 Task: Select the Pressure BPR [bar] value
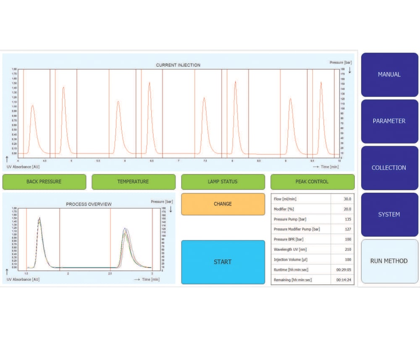click(342, 239)
